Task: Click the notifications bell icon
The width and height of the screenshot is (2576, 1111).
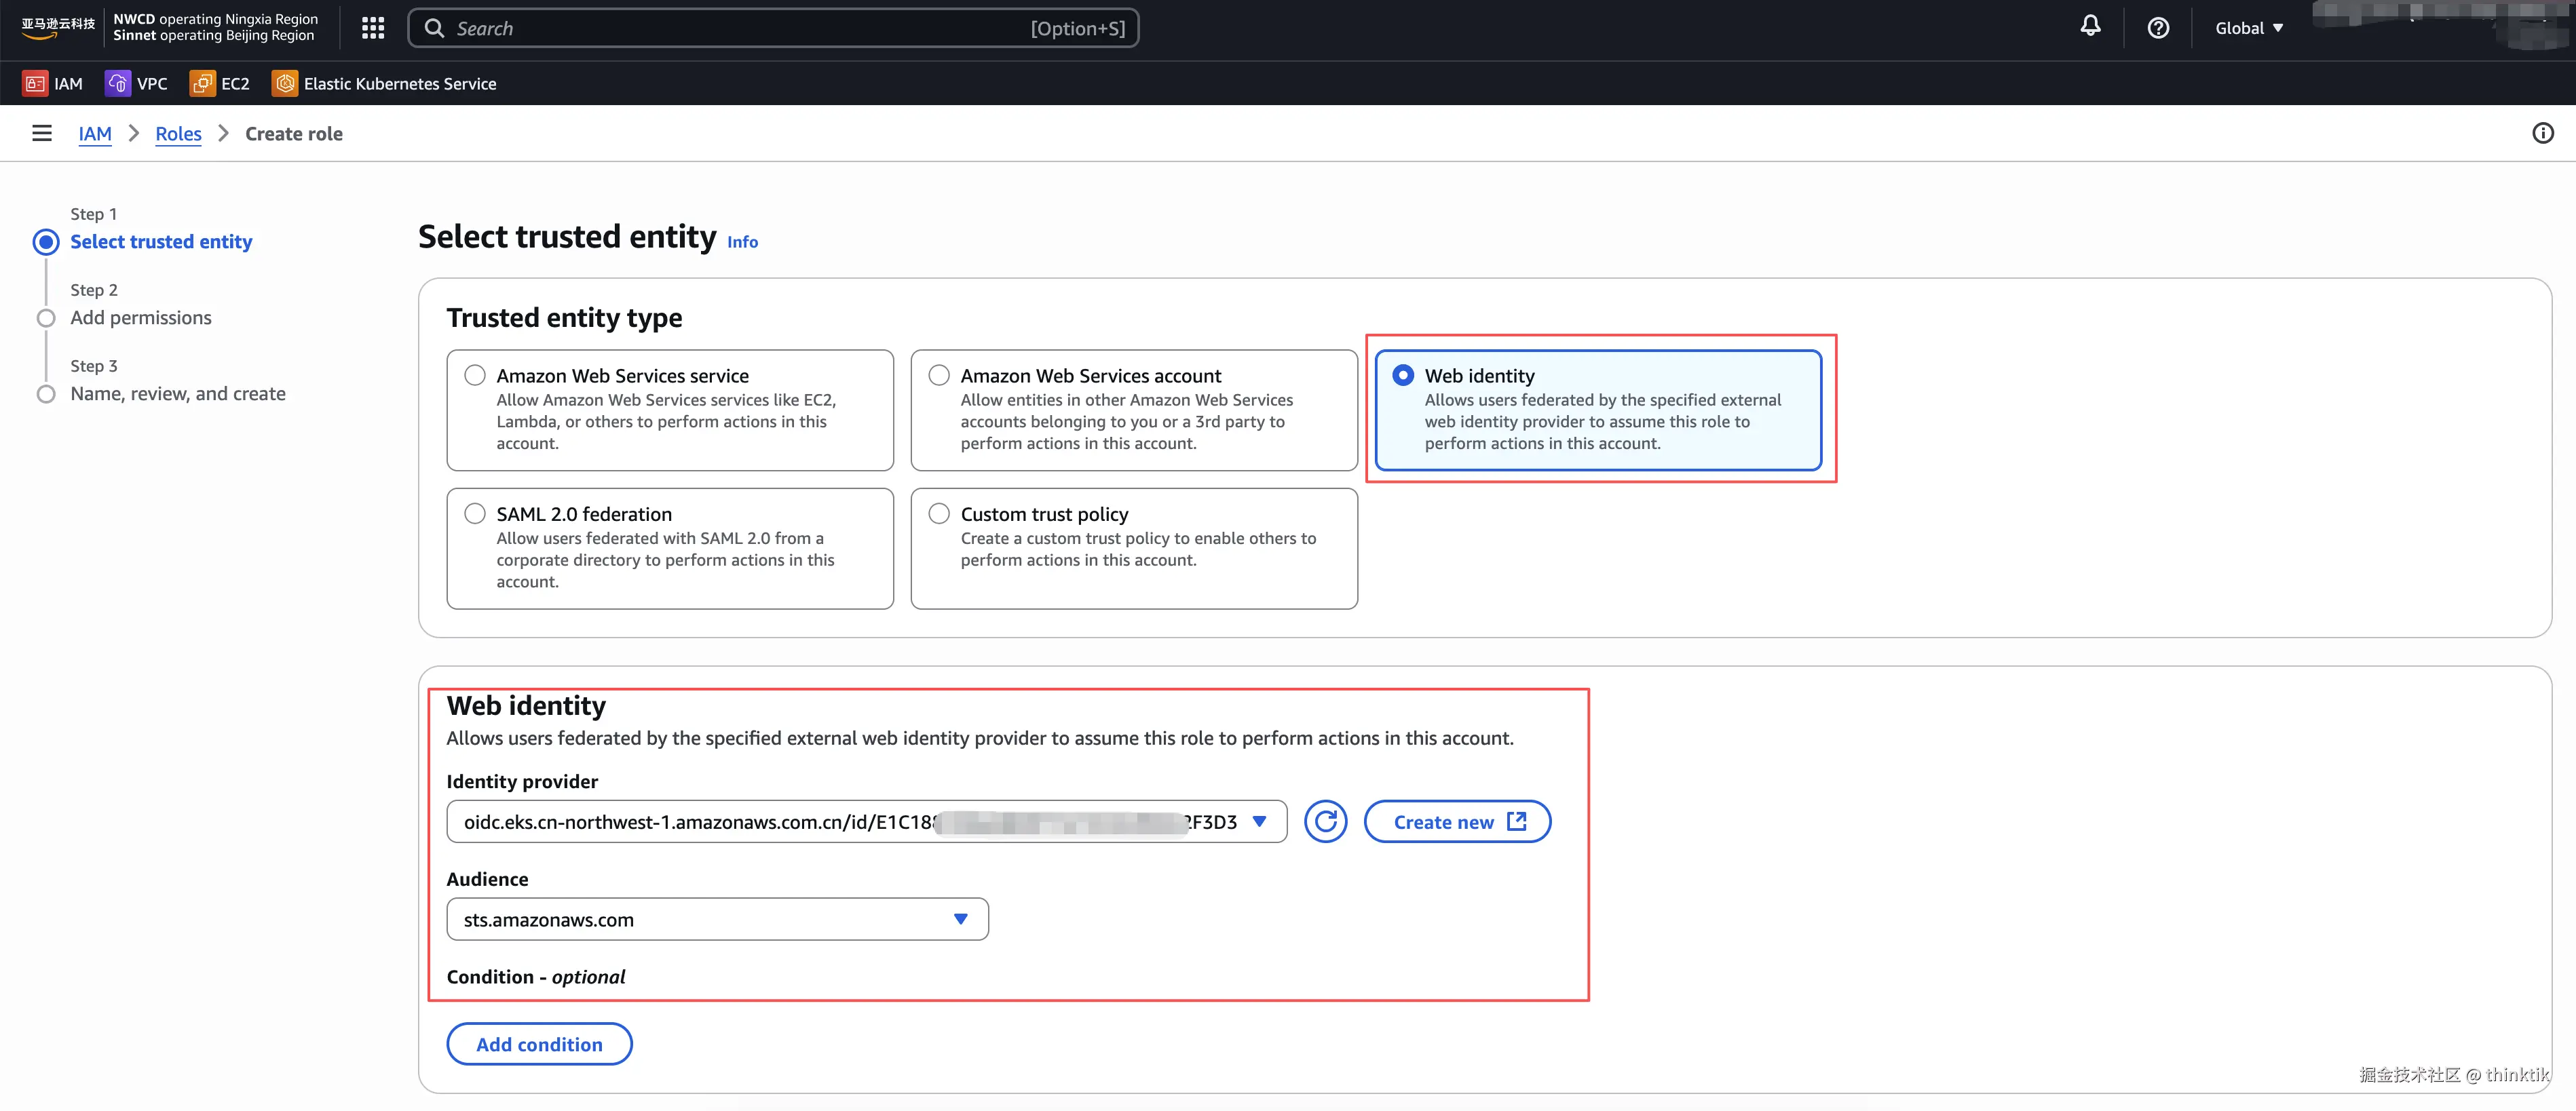Action: (2090, 27)
